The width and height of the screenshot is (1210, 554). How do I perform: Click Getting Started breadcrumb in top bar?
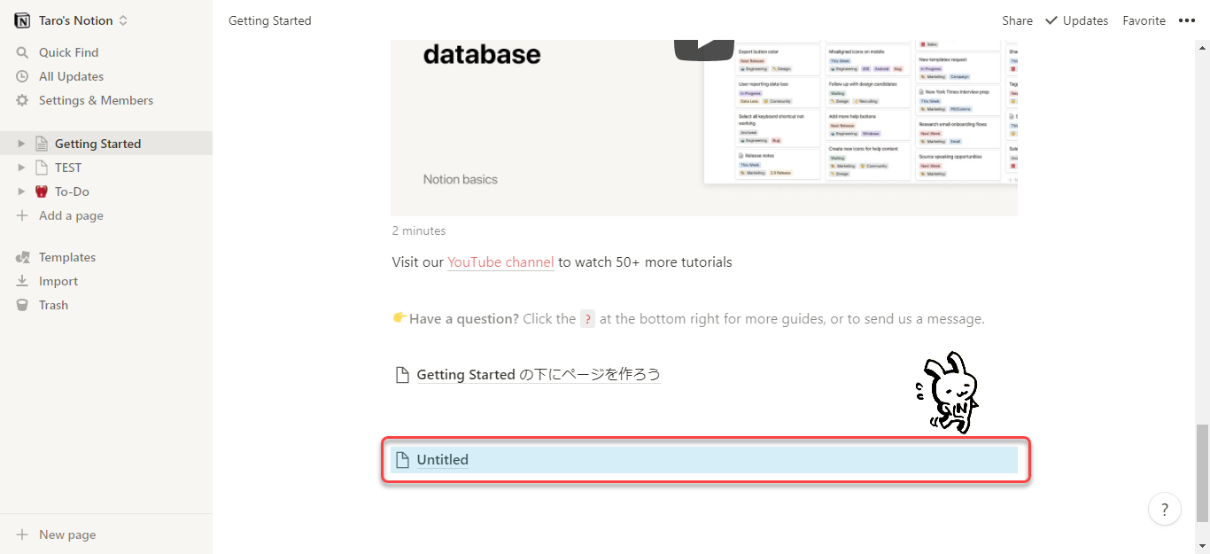[x=270, y=20]
